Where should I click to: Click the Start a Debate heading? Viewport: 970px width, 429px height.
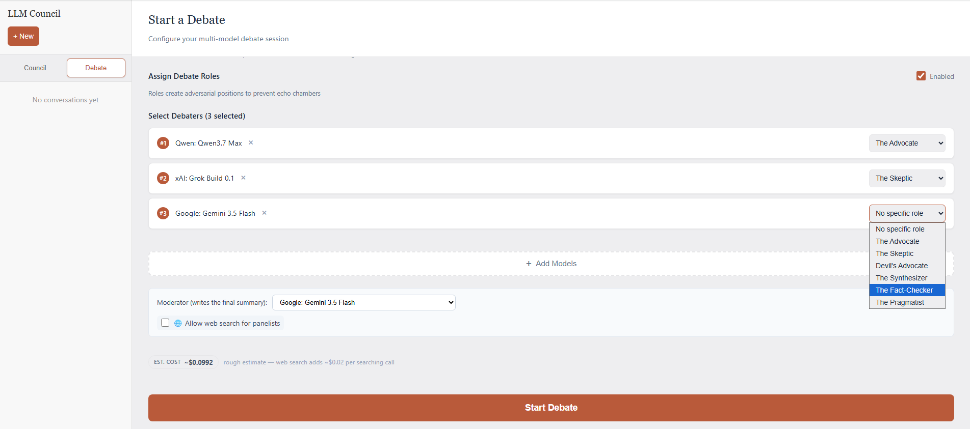click(187, 20)
